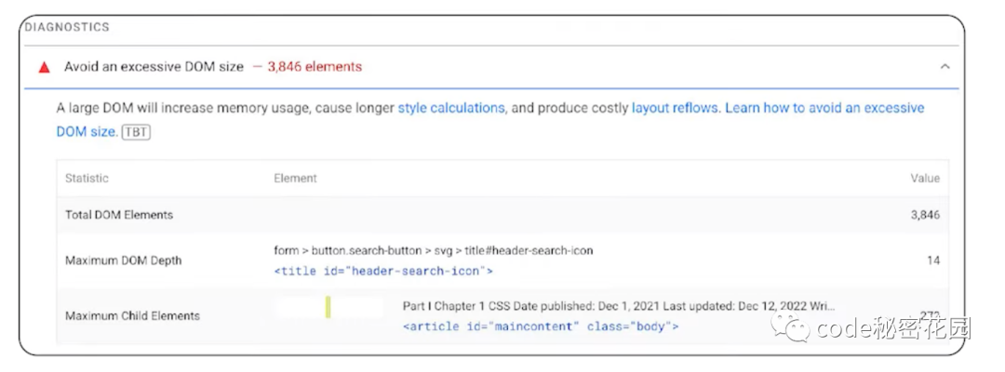
Task: Click the DIAGNOSTICS section heading
Action: (x=67, y=28)
